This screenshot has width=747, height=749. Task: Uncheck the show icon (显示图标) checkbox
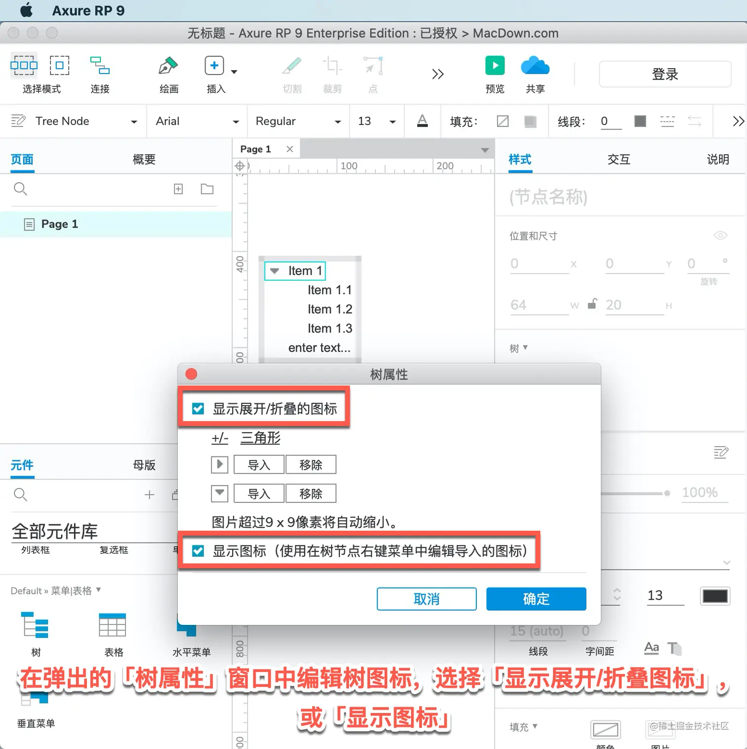tap(198, 551)
